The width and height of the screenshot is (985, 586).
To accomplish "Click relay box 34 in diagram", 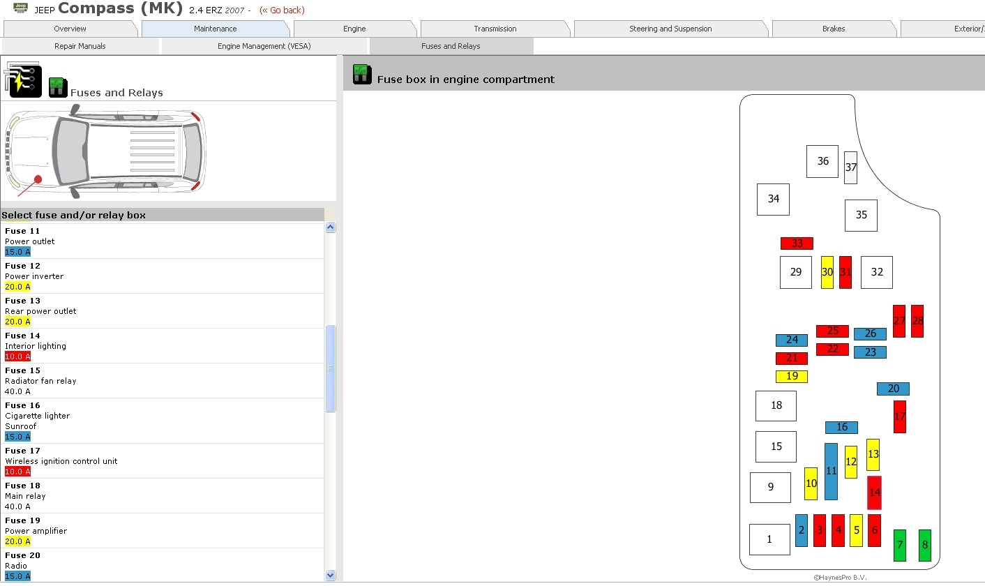I will point(773,199).
